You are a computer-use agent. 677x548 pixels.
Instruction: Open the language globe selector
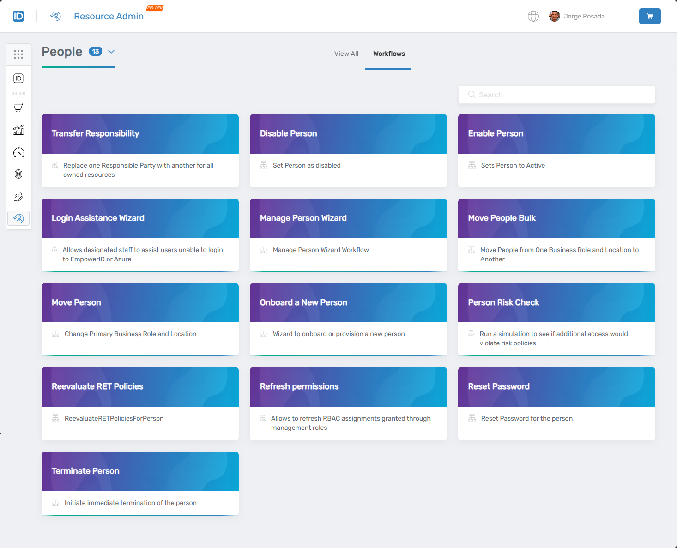[x=533, y=16]
